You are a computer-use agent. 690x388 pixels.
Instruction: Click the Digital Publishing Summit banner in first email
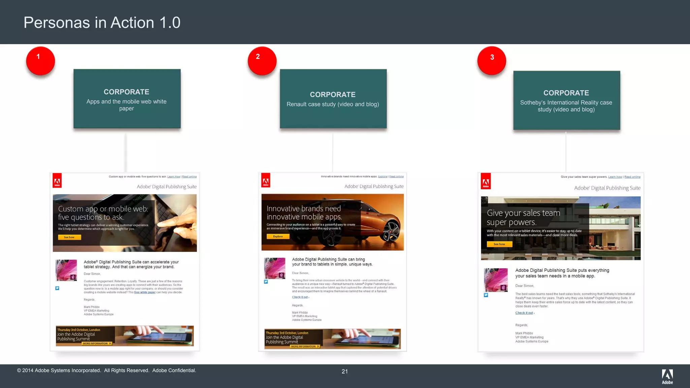[x=125, y=336]
